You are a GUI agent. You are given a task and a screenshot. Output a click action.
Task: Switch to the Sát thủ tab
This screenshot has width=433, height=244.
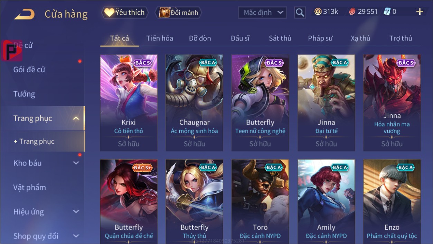point(280,38)
